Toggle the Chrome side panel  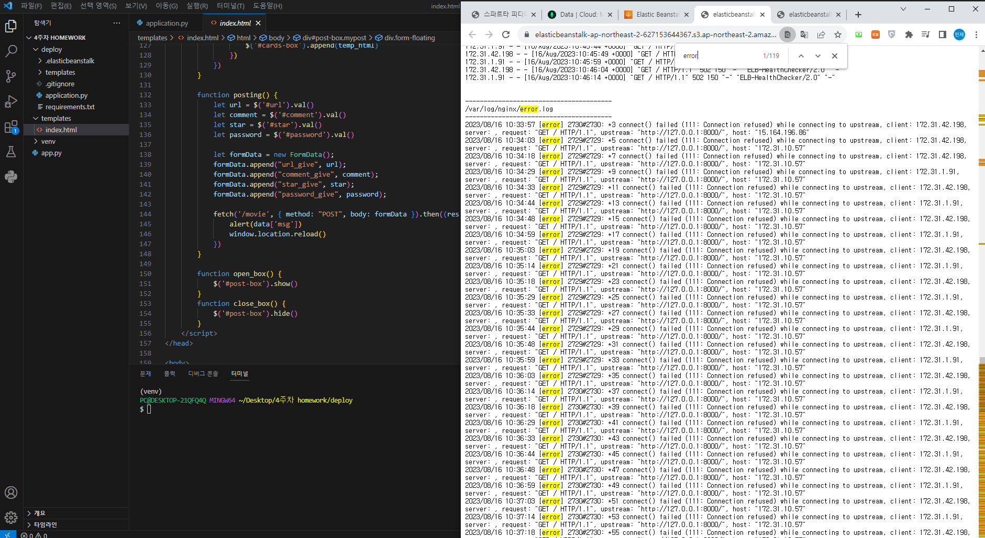click(x=942, y=35)
